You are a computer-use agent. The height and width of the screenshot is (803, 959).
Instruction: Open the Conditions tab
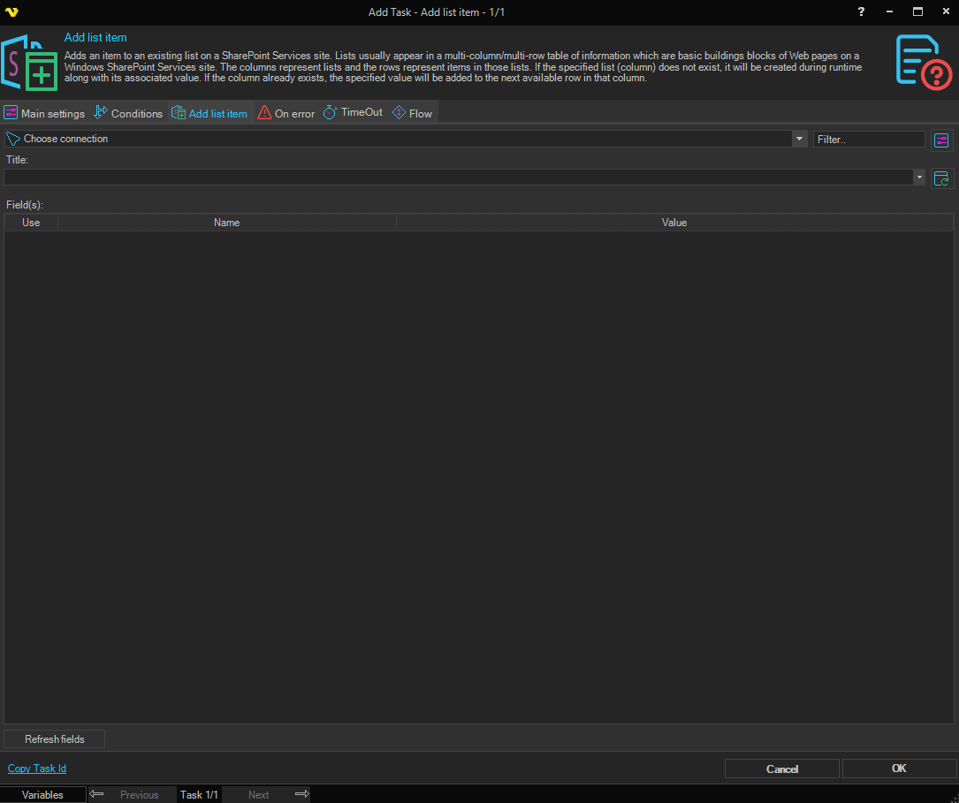tap(128, 113)
